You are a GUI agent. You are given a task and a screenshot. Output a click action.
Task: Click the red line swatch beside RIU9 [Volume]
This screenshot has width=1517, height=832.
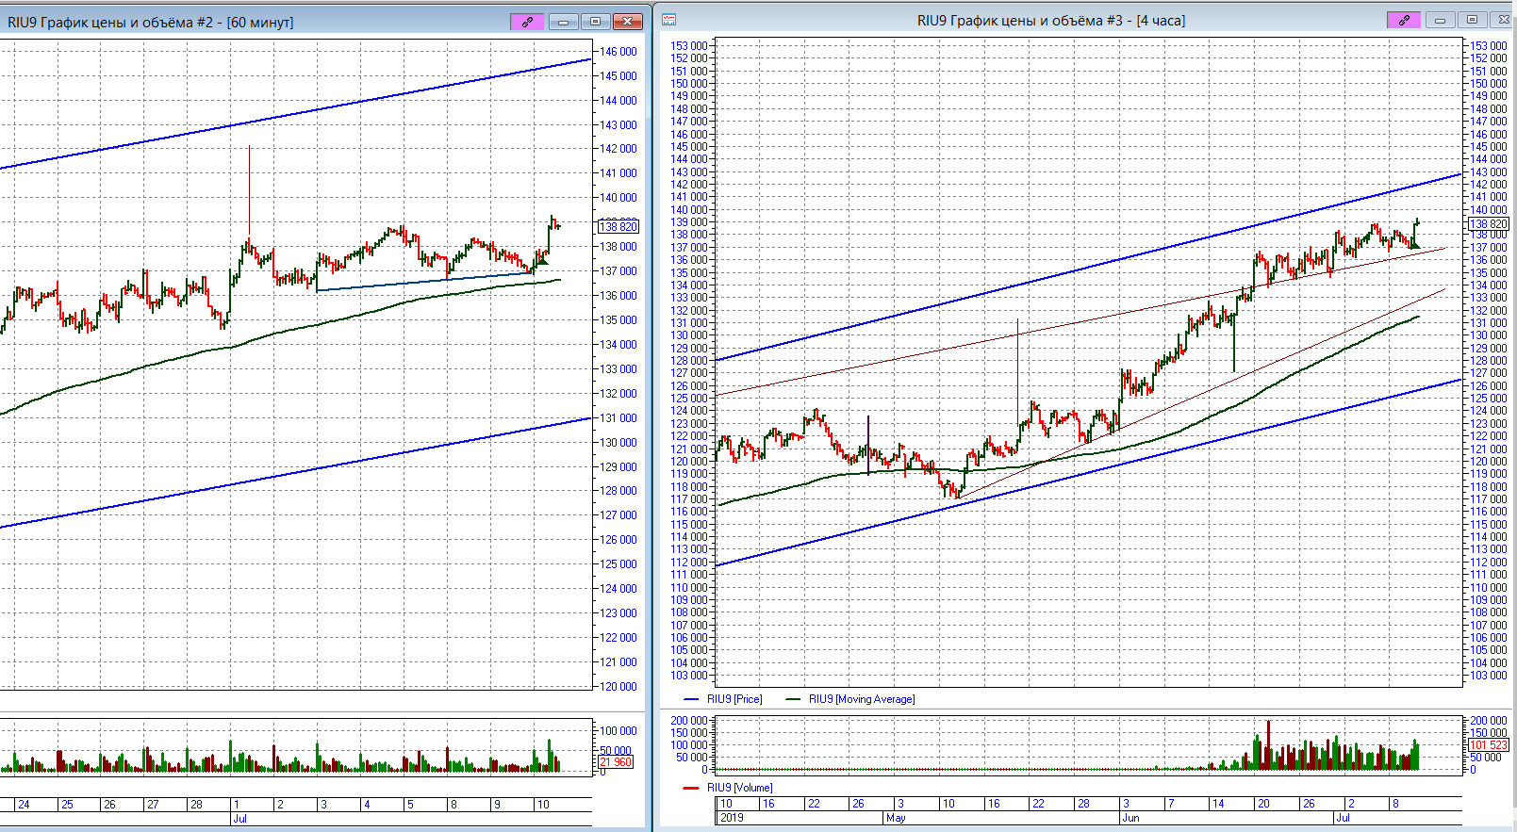pyautogui.click(x=691, y=788)
